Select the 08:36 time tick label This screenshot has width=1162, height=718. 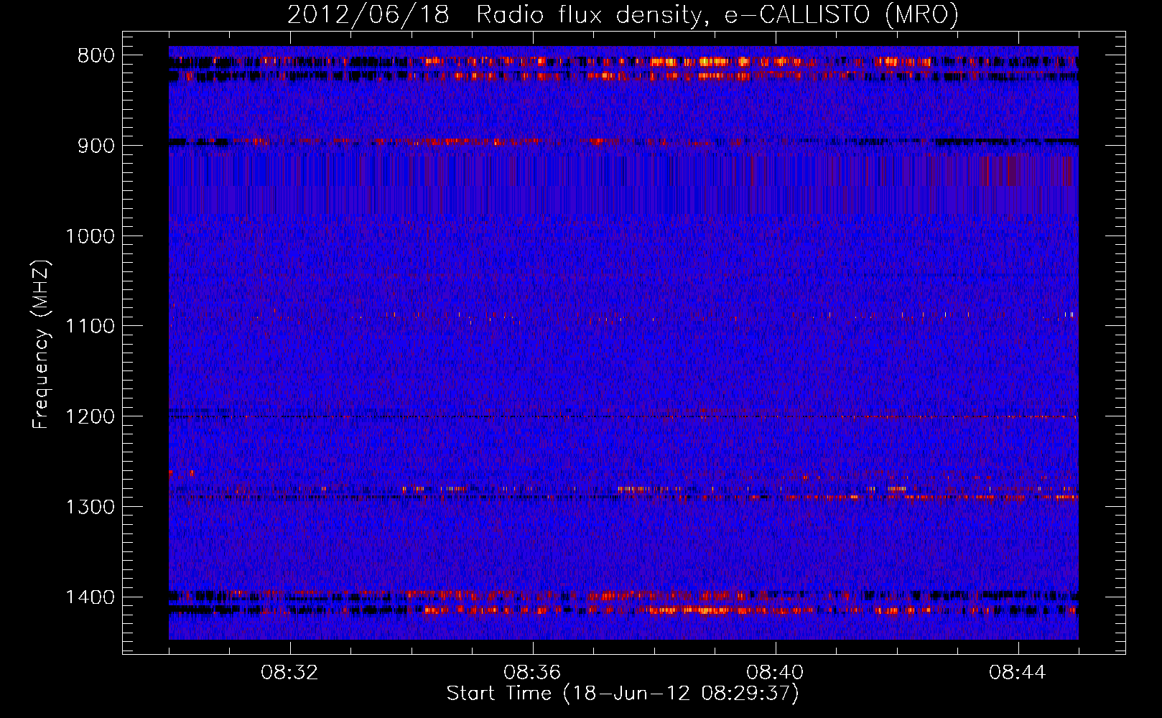tap(532, 673)
